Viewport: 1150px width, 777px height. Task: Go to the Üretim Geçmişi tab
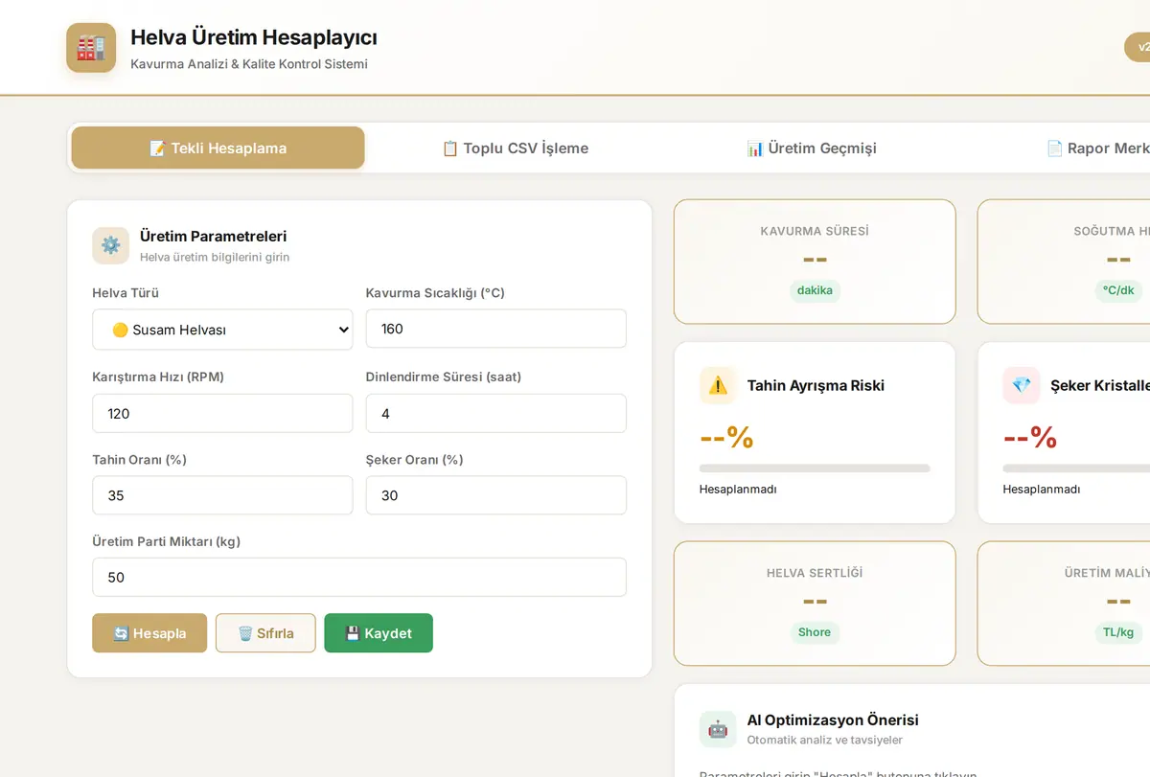coord(812,148)
